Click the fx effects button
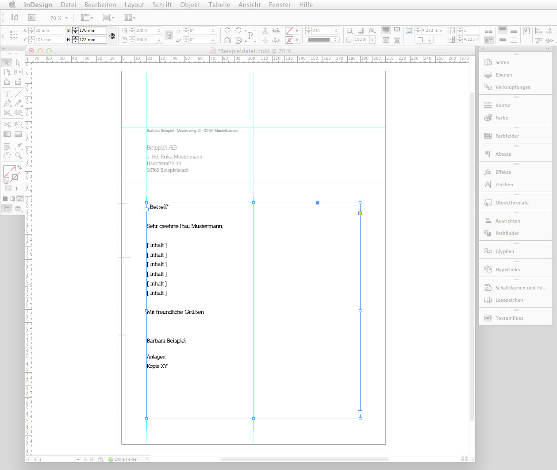 click(371, 31)
